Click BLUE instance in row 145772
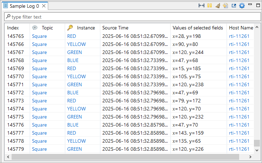 (73, 93)
